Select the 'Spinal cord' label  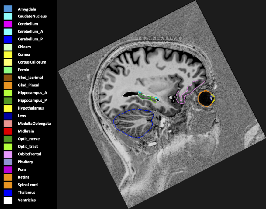point(28,185)
